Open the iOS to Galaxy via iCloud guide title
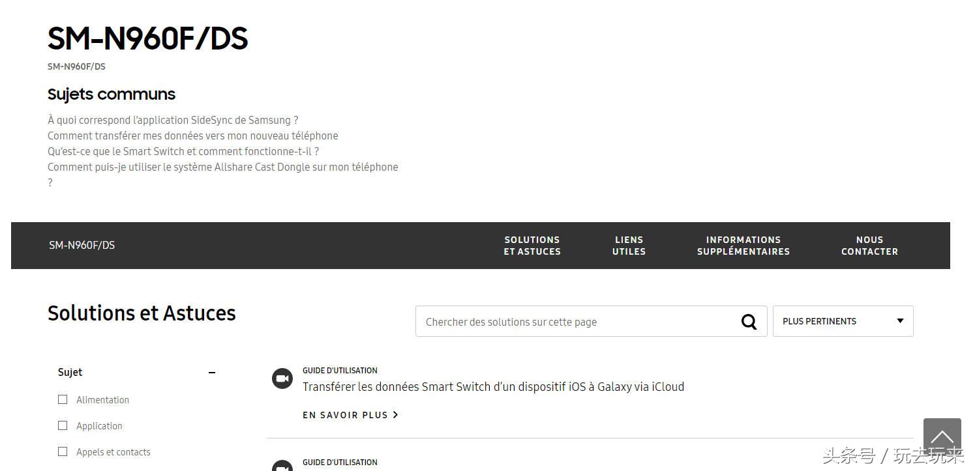Viewport: 975px width, 471px height. click(x=493, y=387)
